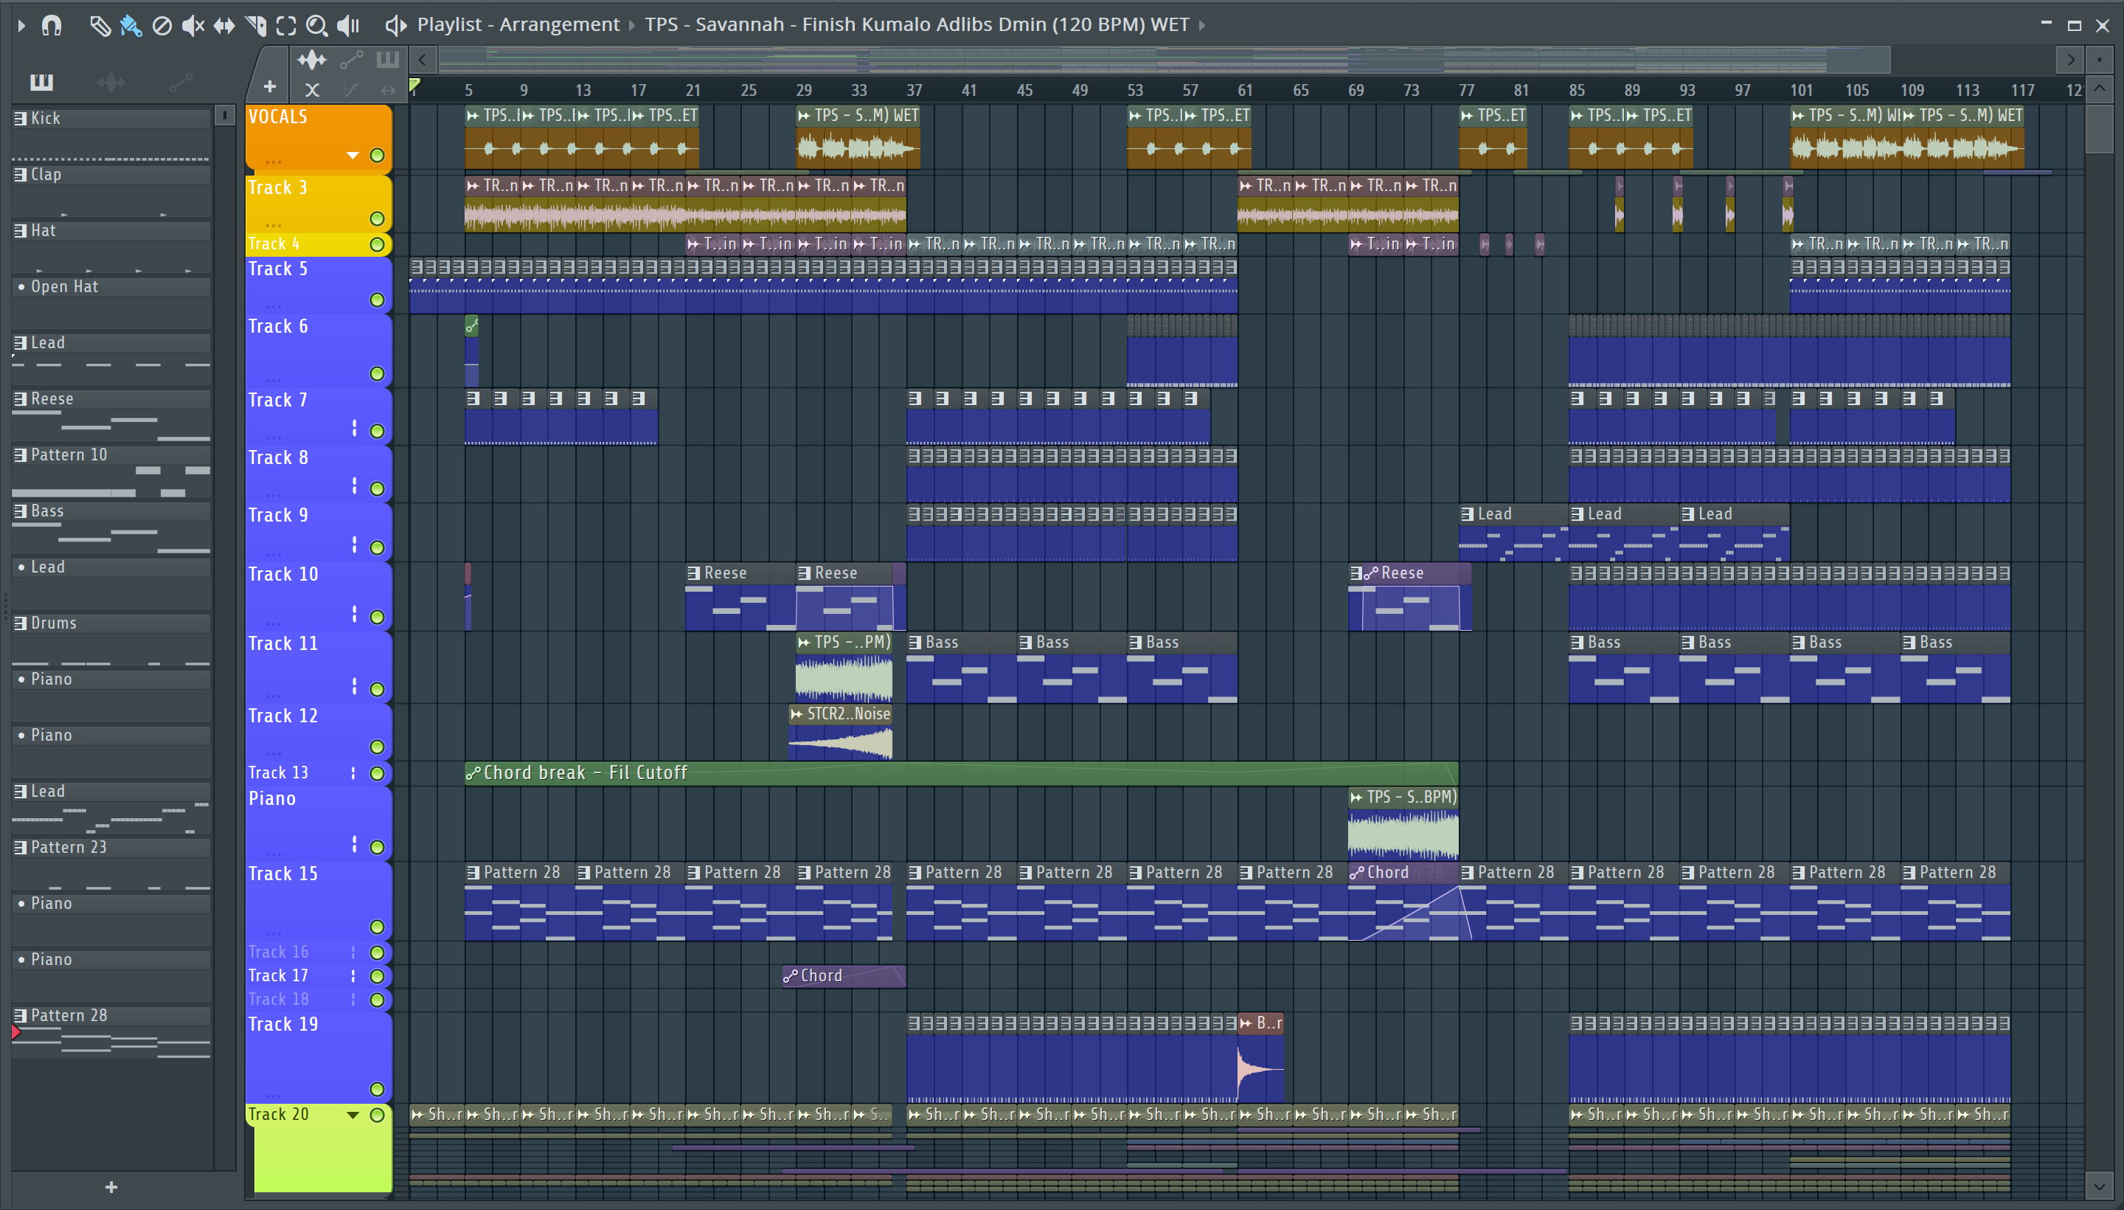Click the up arrow of vertical scrollbar
Image resolution: width=2124 pixels, height=1210 pixels.
pos(2099,89)
